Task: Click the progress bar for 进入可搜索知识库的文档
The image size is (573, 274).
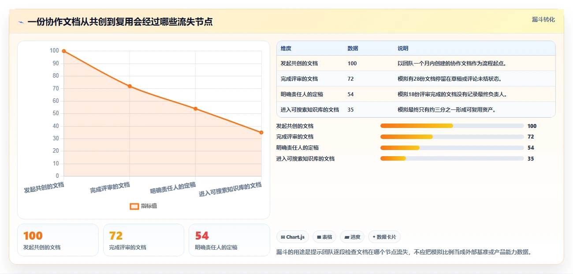Action: pyautogui.click(x=452, y=158)
